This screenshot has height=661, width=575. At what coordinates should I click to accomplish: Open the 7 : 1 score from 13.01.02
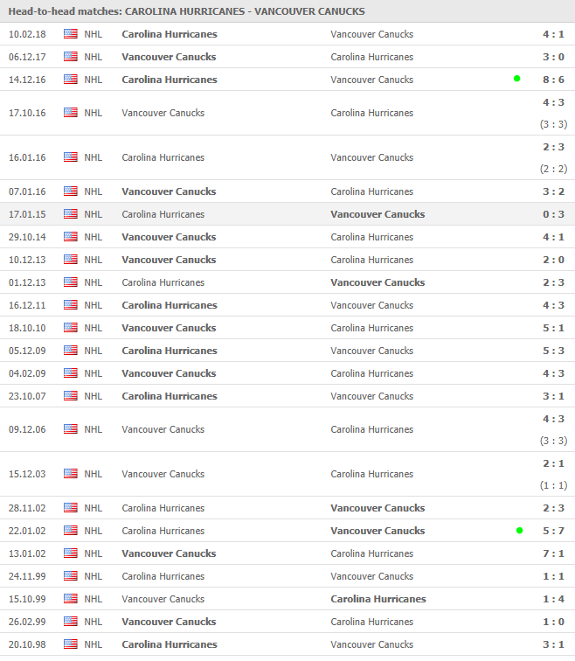pyautogui.click(x=553, y=554)
